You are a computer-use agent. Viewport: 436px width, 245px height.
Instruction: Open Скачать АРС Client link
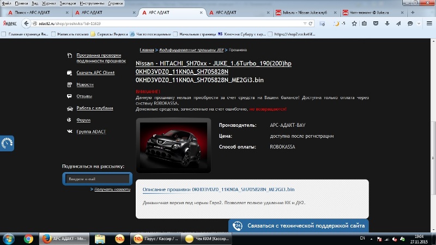point(95,72)
